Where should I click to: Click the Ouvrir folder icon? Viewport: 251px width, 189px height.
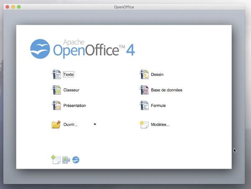pos(56,124)
